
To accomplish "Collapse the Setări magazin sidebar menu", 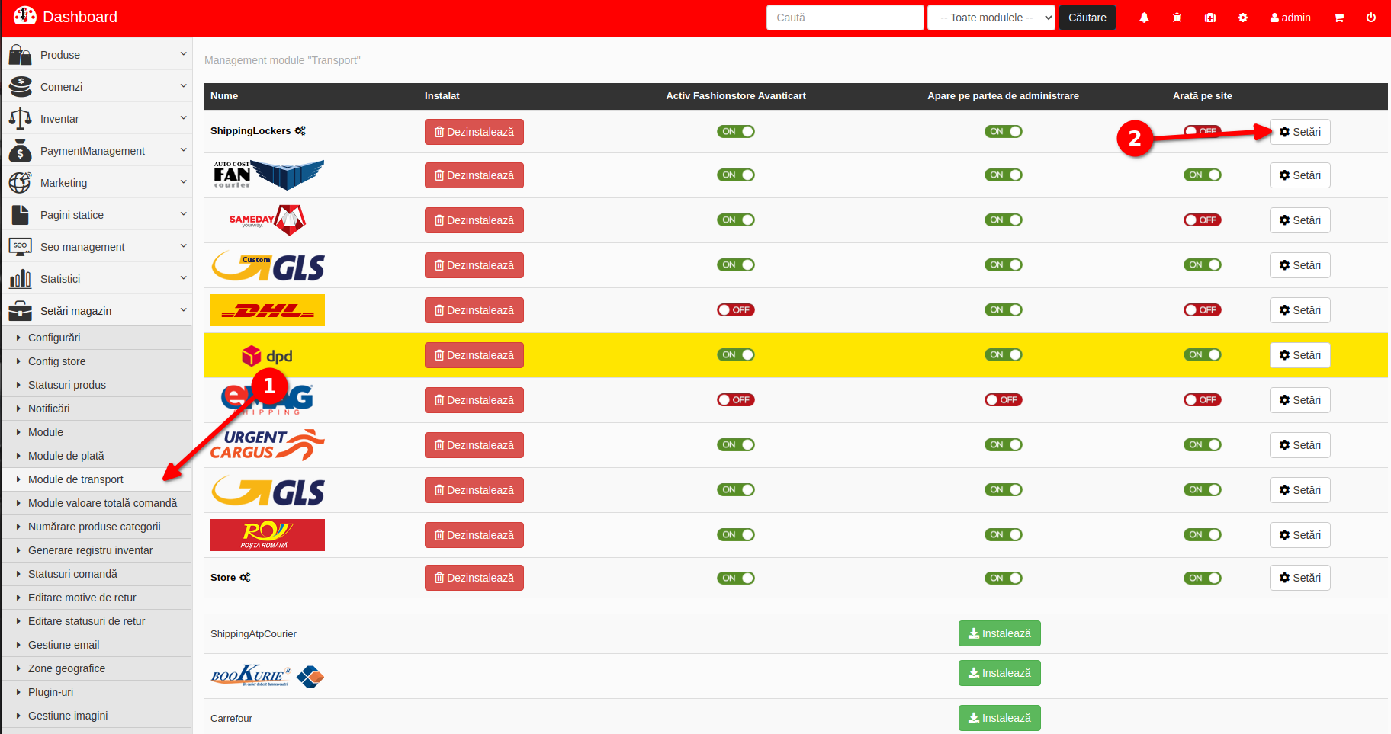I will point(96,311).
